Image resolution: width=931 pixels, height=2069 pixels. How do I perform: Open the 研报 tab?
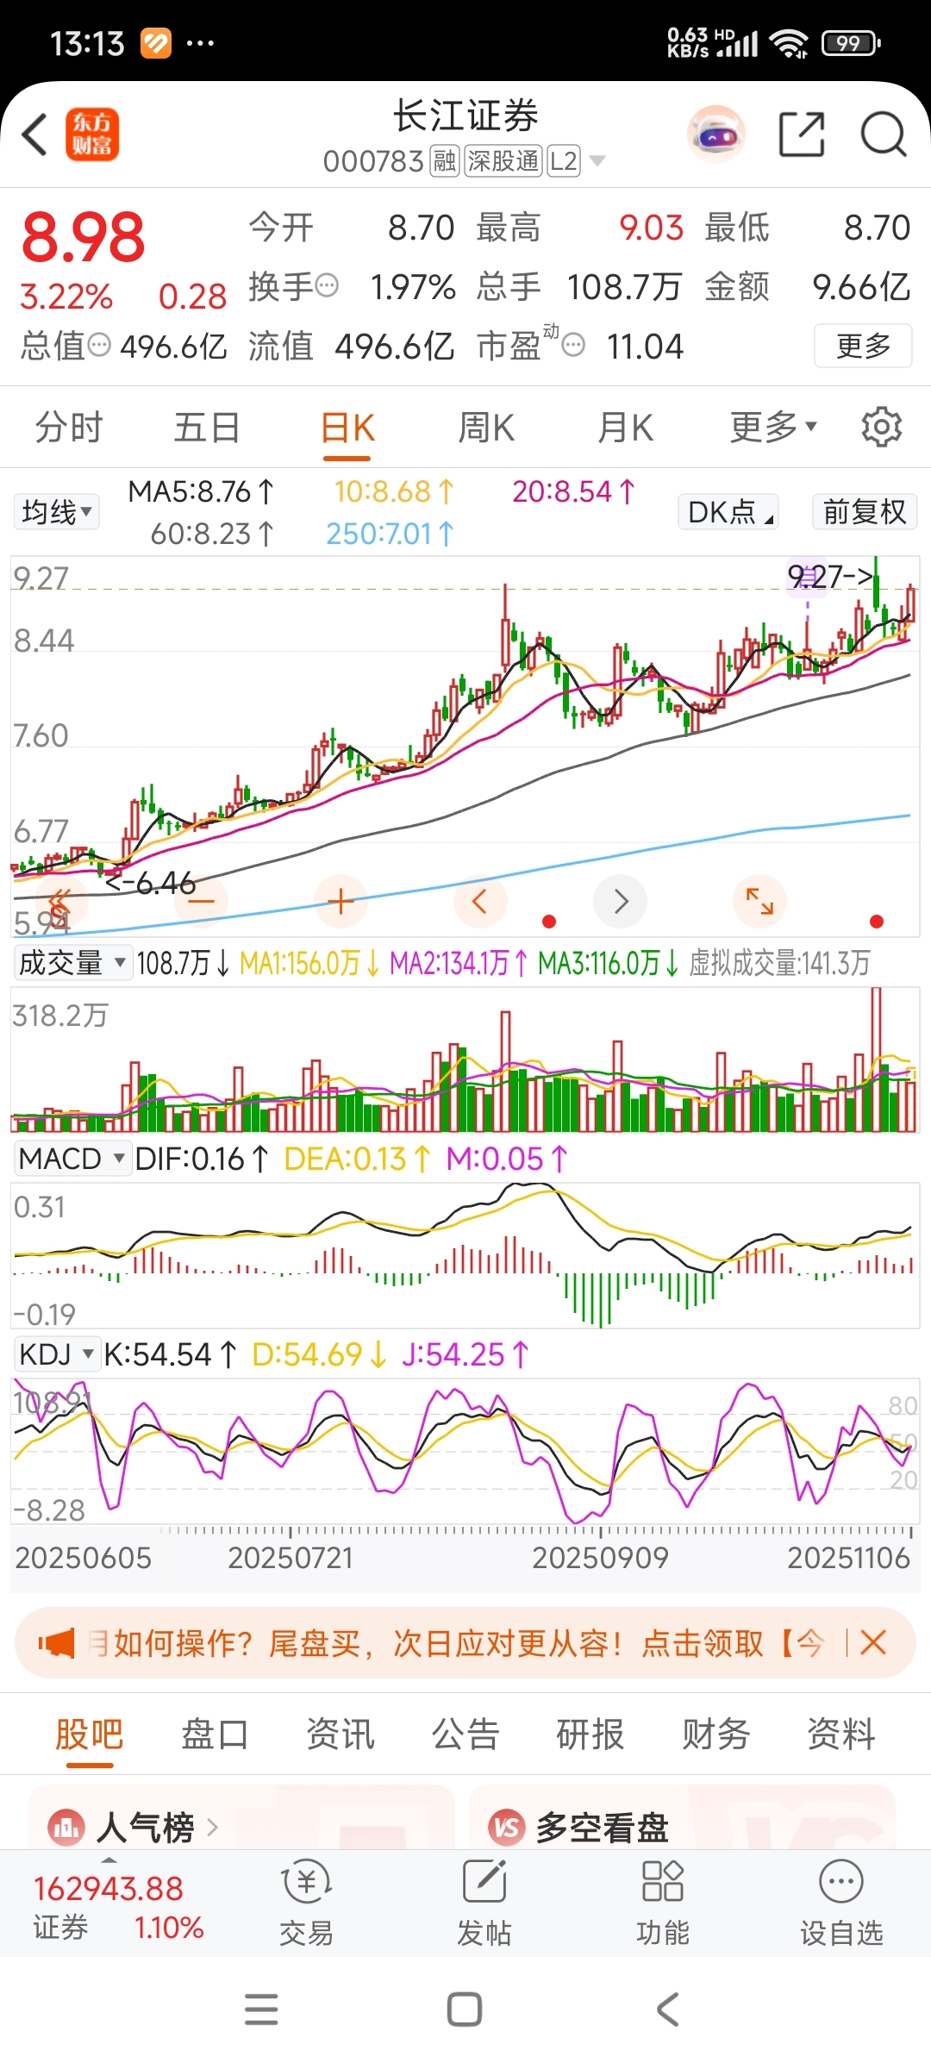pos(590,1735)
